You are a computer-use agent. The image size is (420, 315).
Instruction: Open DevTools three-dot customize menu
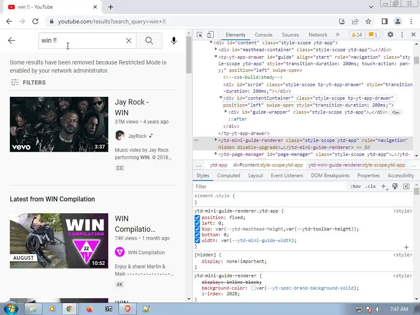(x=402, y=34)
